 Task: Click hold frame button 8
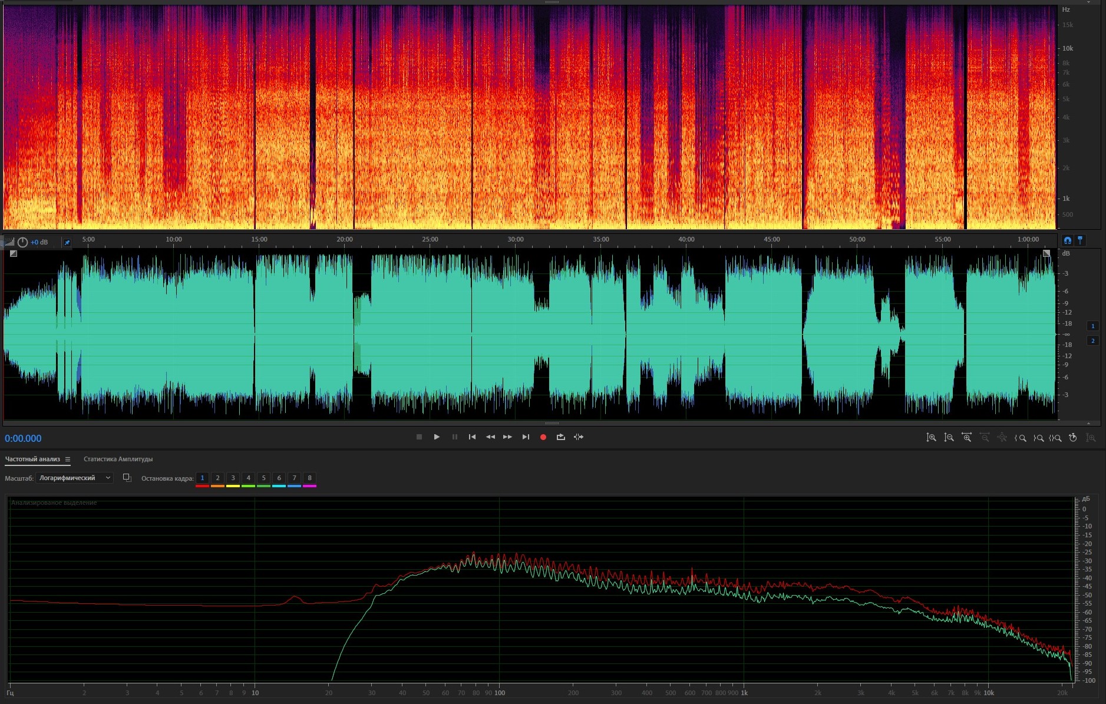[309, 478]
